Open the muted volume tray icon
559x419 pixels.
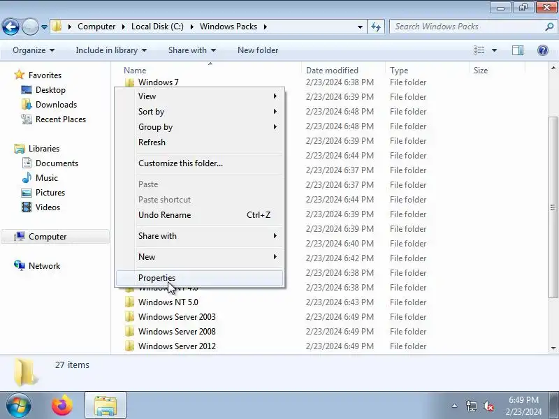coord(488,406)
